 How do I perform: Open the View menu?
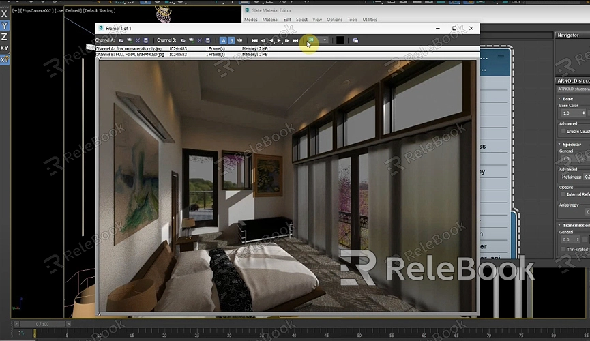click(x=317, y=20)
